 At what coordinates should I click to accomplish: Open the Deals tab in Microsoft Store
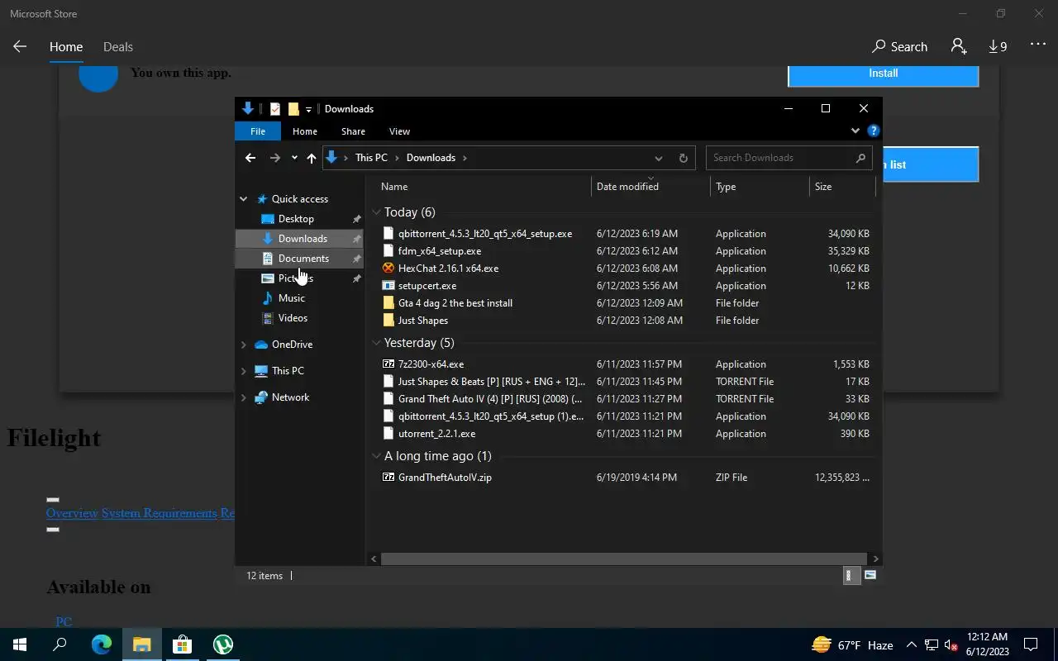(x=117, y=47)
